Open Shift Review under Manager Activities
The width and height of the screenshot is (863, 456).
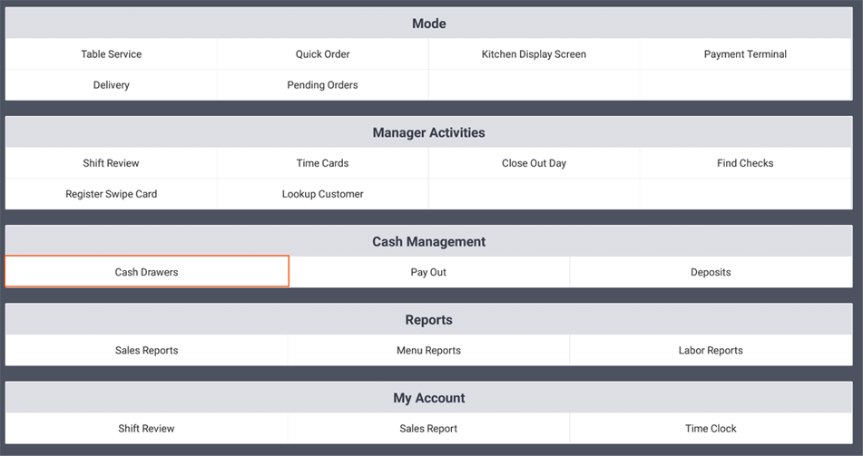[111, 163]
